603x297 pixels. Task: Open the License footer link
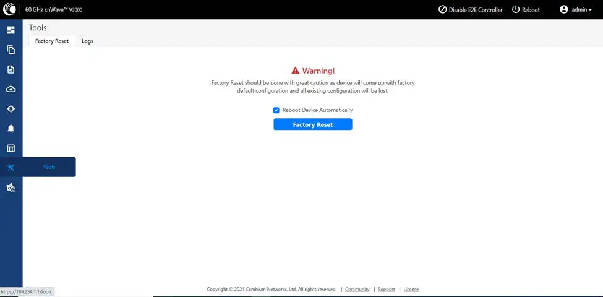tap(411, 290)
